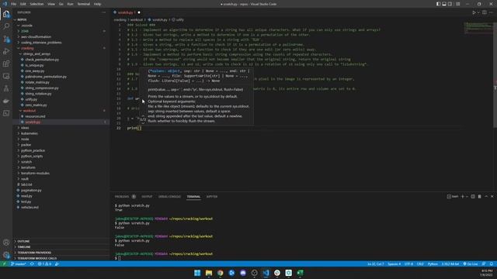Click Spaces: 4 indentation in status bar
This screenshot has width=497, height=279.
[x=394, y=263]
